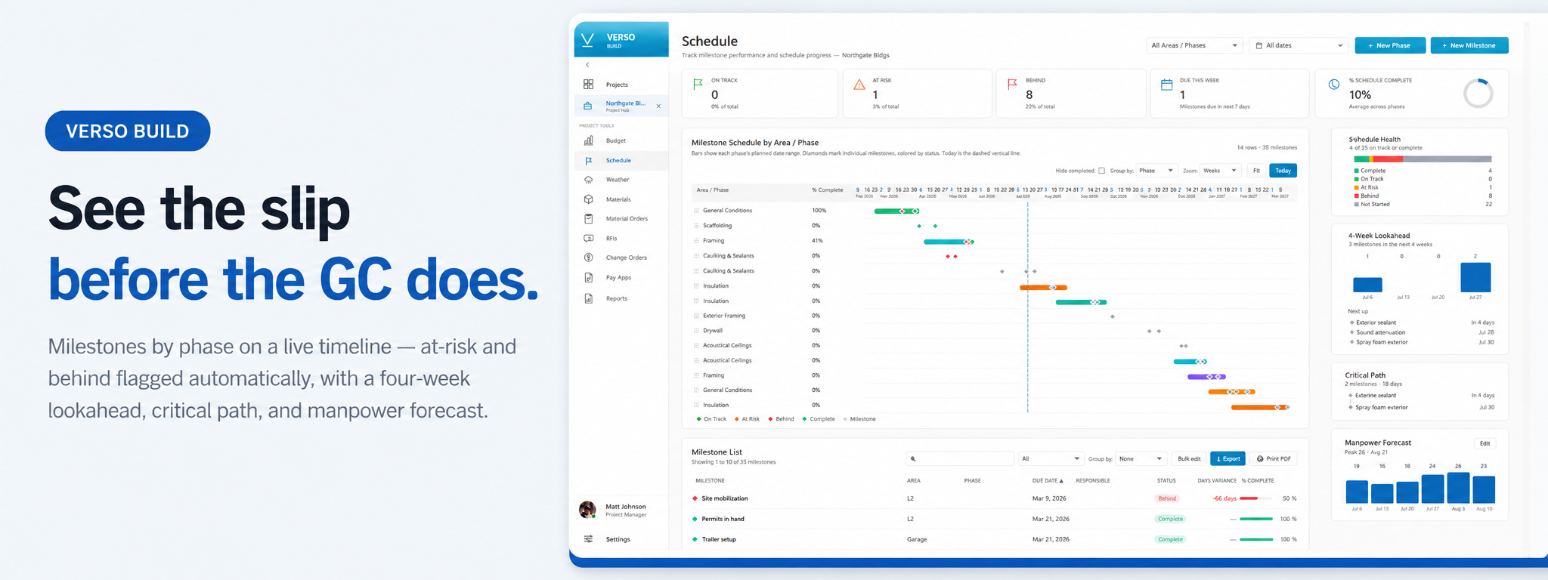Click the Budget bar chart icon
Screen dimensions: 1548x580
(x=588, y=140)
